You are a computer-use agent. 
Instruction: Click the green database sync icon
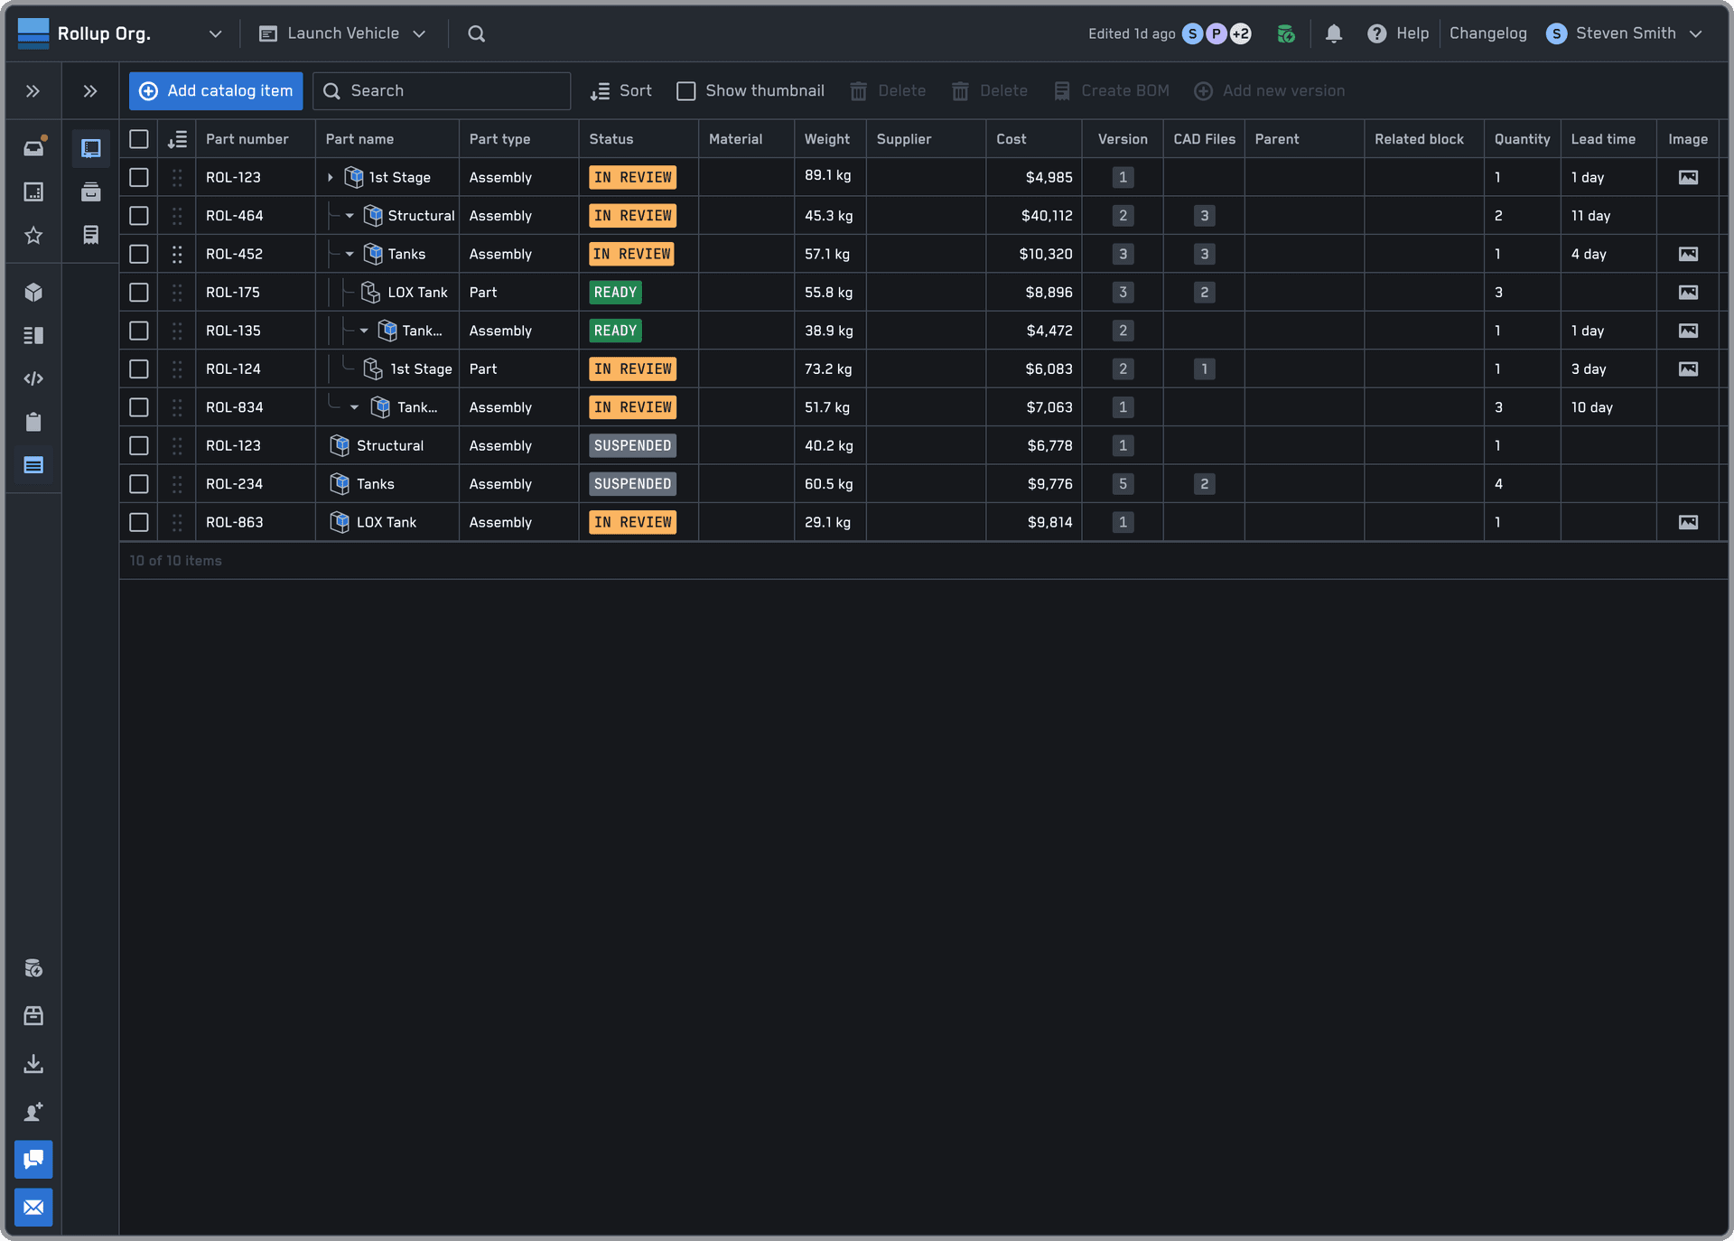(x=1286, y=33)
